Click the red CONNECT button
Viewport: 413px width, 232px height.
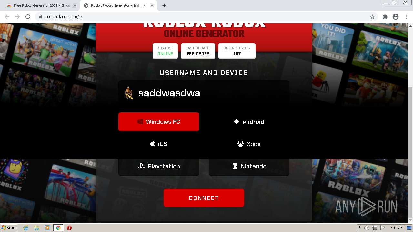[204, 198]
